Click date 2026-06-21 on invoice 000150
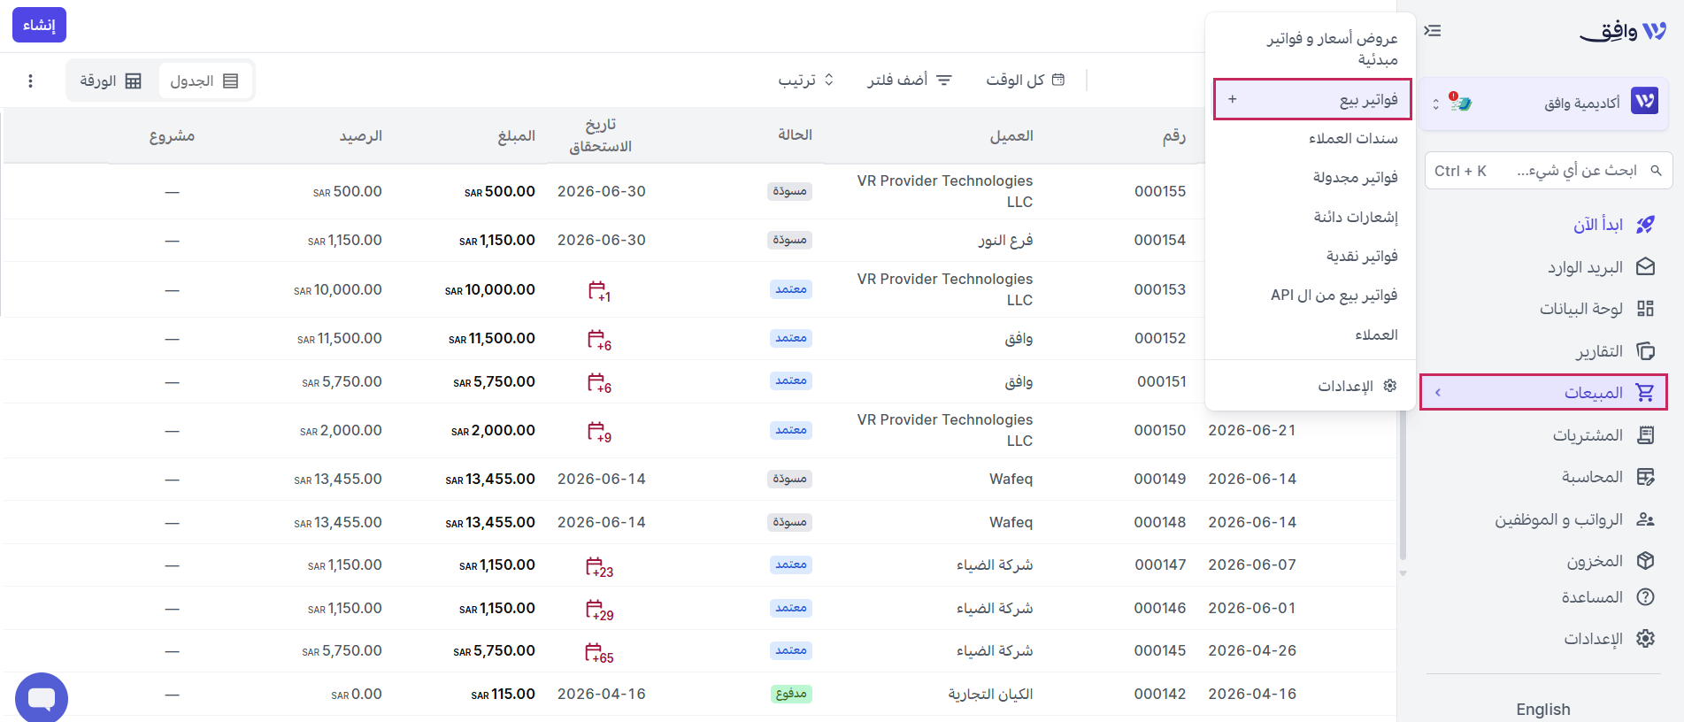 tap(1251, 430)
